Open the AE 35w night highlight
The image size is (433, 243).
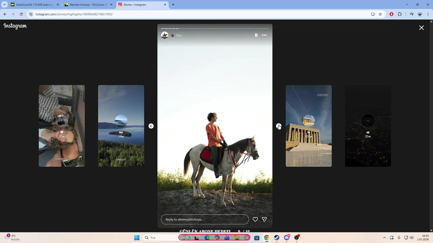[x=368, y=126]
